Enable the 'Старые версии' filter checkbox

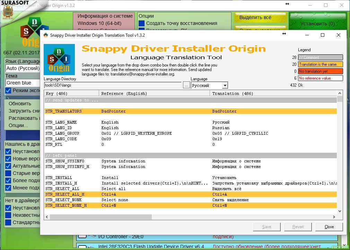coord(8,173)
